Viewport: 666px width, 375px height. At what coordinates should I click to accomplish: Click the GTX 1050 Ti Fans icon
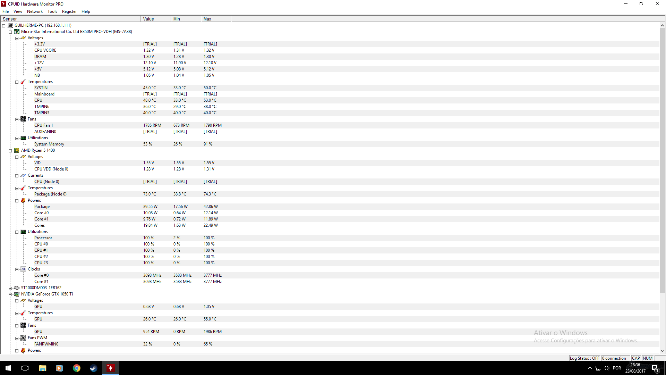click(x=23, y=325)
